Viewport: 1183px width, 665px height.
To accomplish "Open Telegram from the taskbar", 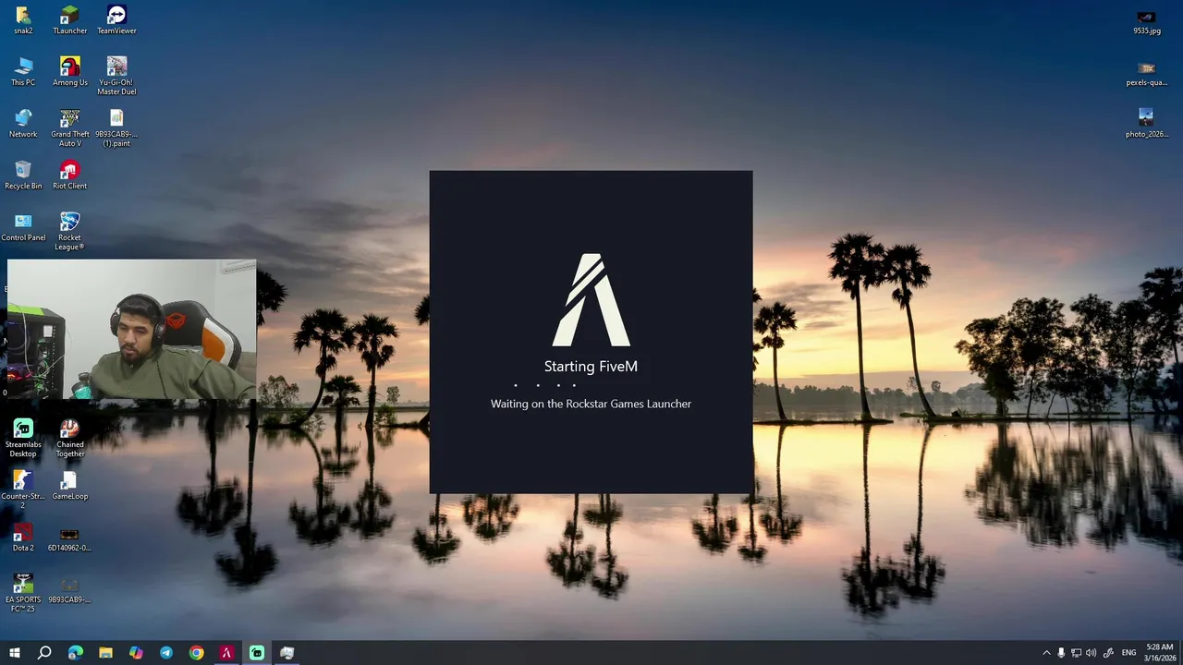I will [x=166, y=653].
